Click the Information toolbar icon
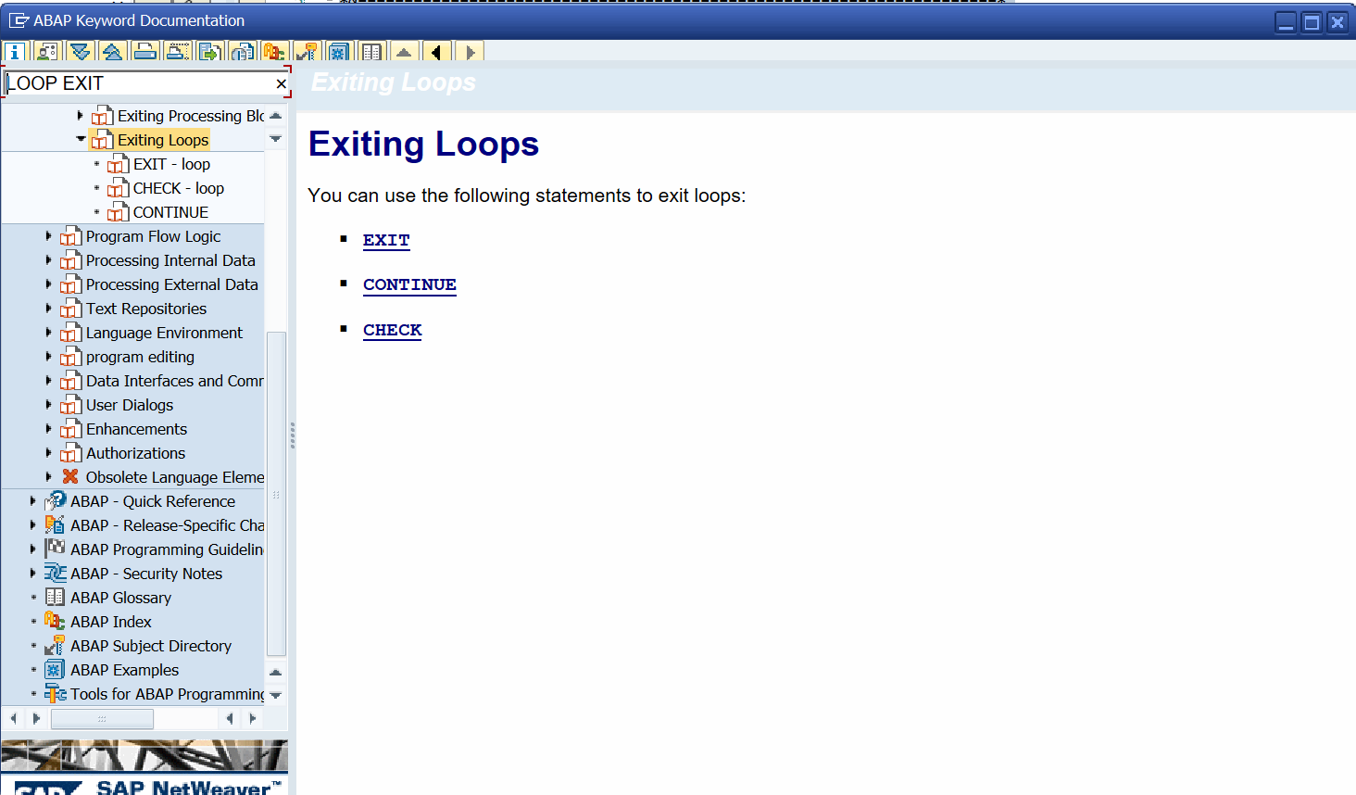The width and height of the screenshot is (1356, 795). pyautogui.click(x=14, y=53)
